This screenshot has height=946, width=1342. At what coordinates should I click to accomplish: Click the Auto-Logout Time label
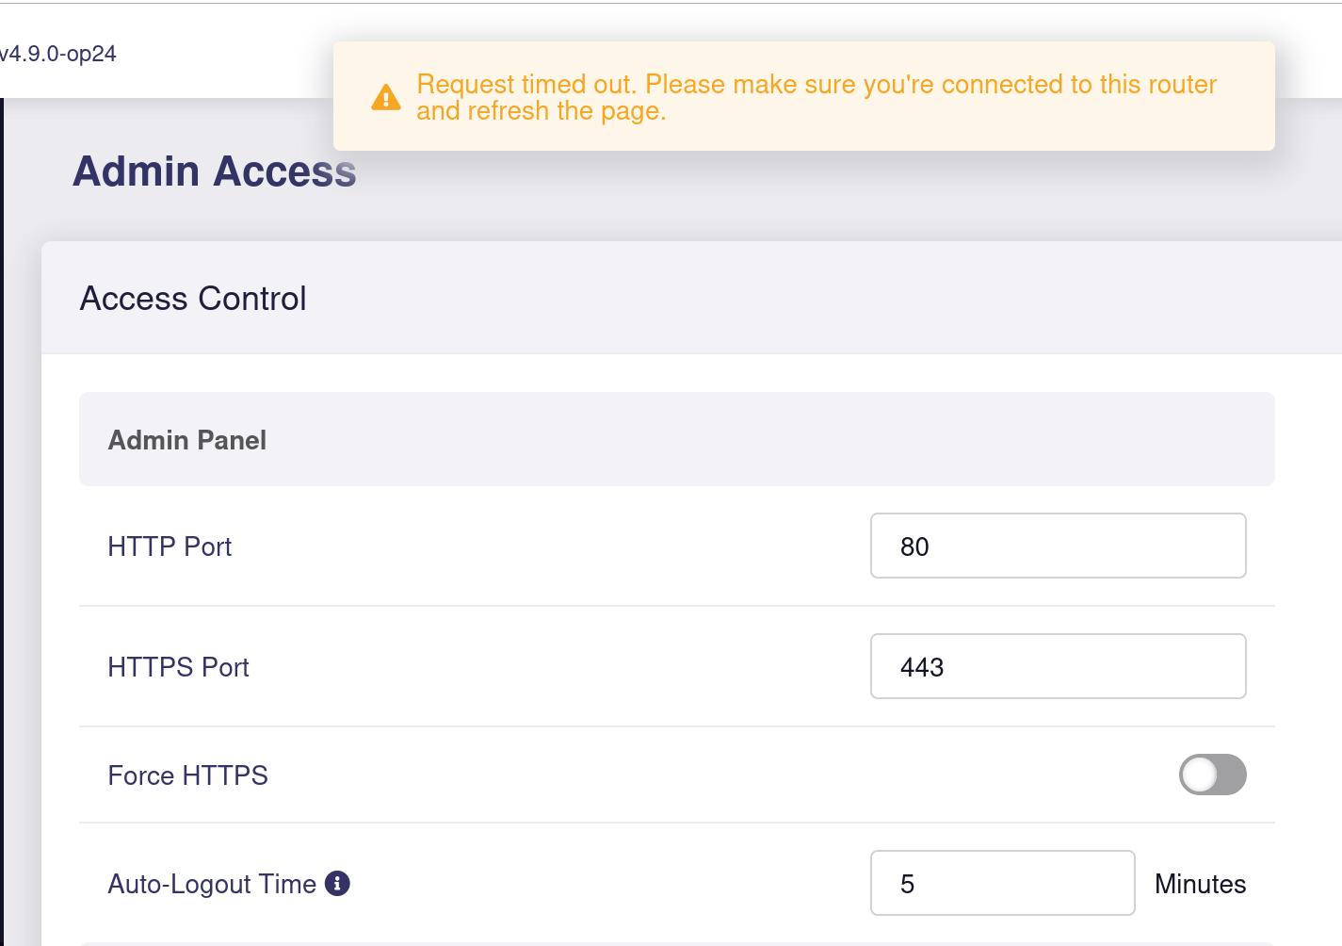pos(212,884)
